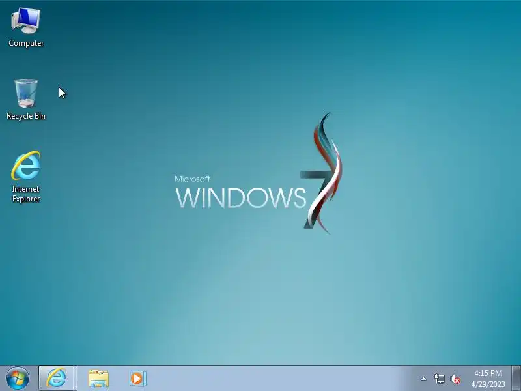Open the muted volume tray icon
The width and height of the screenshot is (521, 391).
(455, 379)
